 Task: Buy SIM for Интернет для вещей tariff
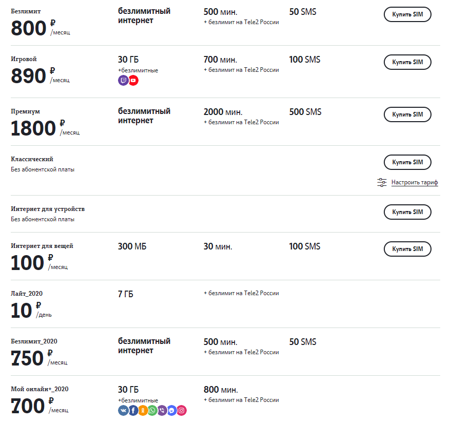(x=407, y=249)
